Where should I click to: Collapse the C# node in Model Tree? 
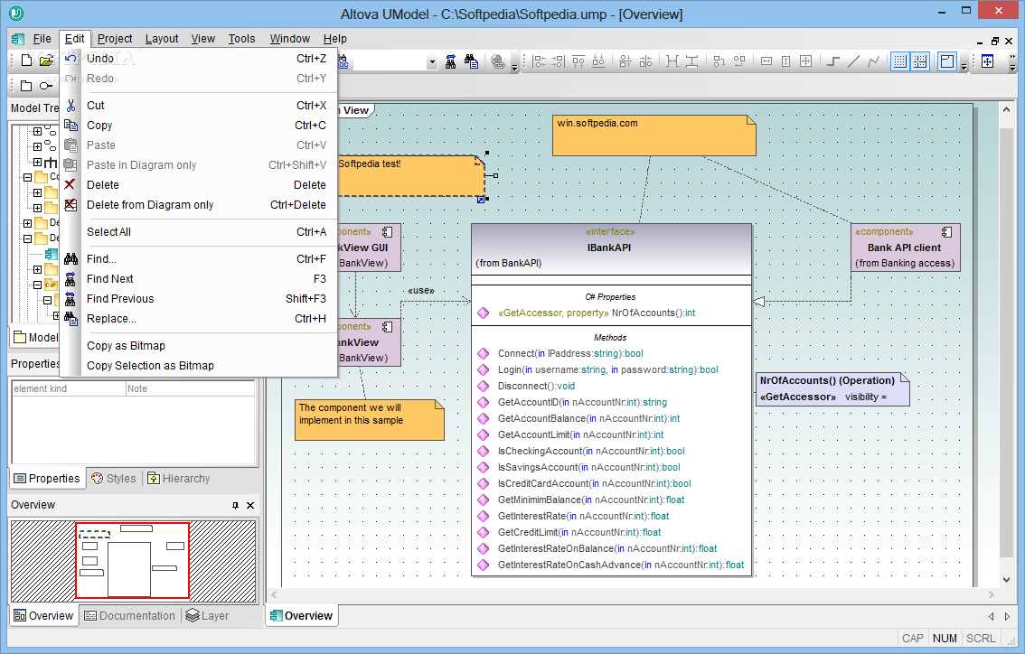37,285
